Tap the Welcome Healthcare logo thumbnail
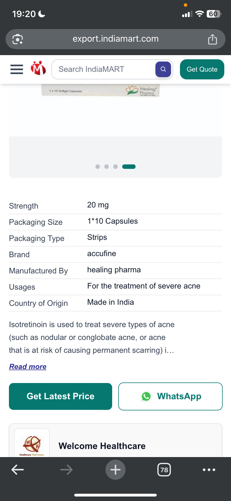Screen dimensions: 231x501 coord(32,444)
